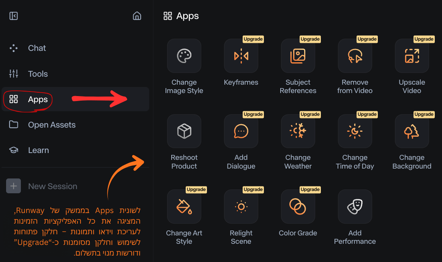Collapse the sidebar panel
This screenshot has width=442, height=262.
tap(14, 16)
